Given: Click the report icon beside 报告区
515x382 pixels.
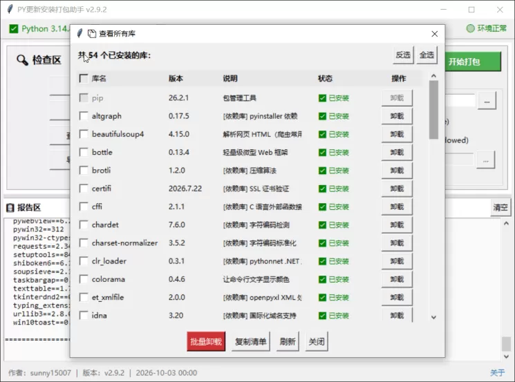Looking at the screenshot, I should [10, 207].
